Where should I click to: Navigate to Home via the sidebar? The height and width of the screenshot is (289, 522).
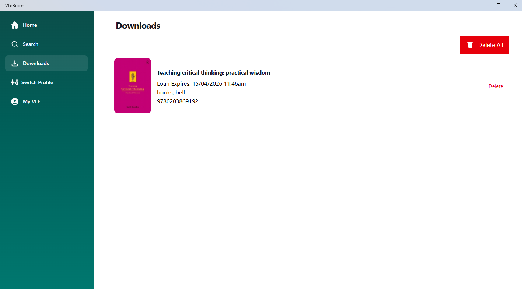[30, 25]
